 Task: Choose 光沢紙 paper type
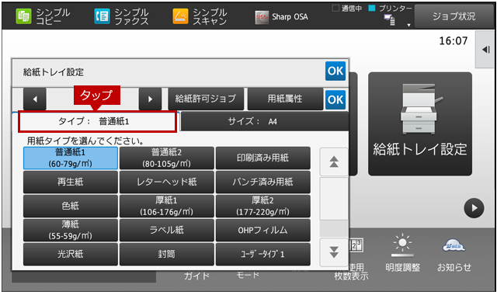click(x=71, y=254)
